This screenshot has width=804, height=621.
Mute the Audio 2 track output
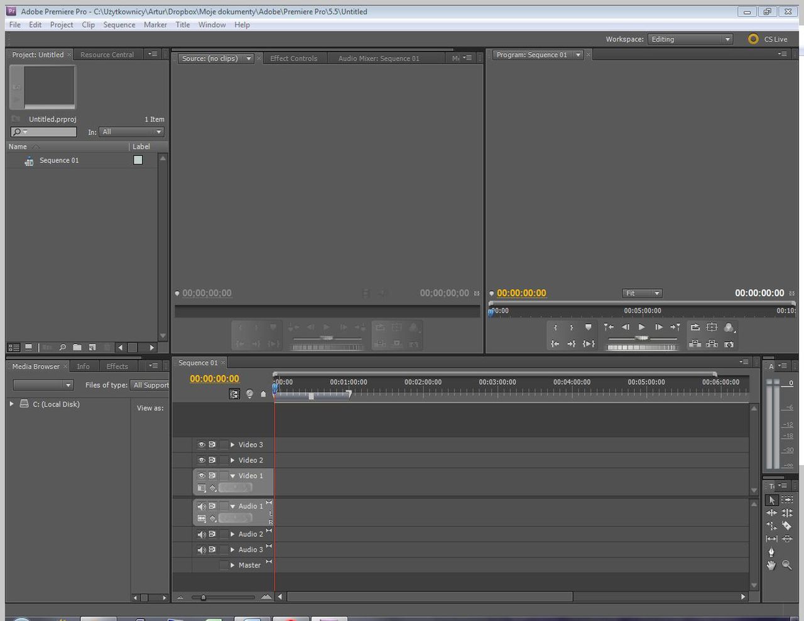pyautogui.click(x=202, y=534)
